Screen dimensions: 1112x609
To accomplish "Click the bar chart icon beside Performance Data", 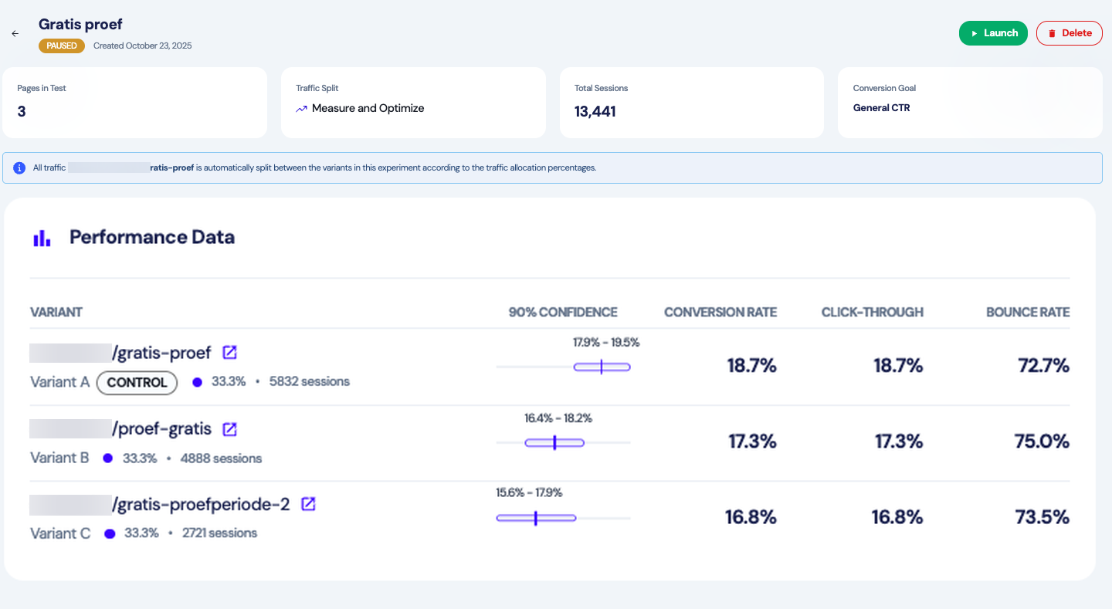I will point(42,238).
